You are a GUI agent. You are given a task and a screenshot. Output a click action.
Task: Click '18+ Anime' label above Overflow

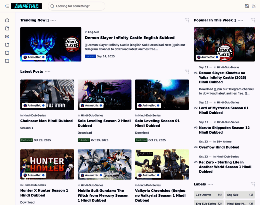pyautogui.click(x=224, y=141)
